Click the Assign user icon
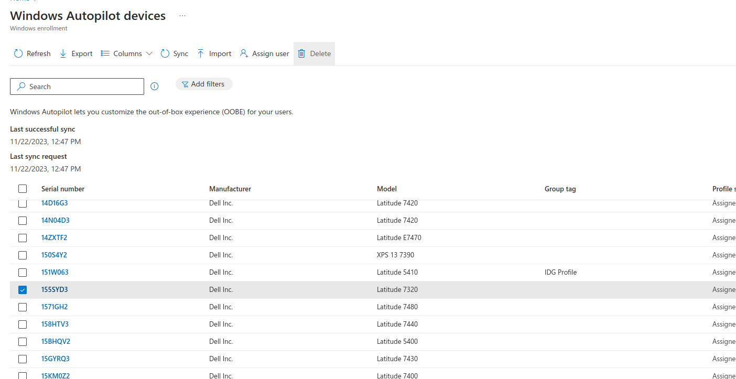The height and width of the screenshot is (379, 736). pyautogui.click(x=244, y=53)
